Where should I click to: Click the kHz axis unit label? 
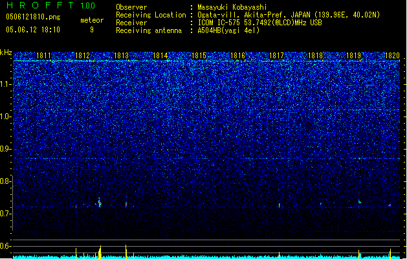pos(6,52)
